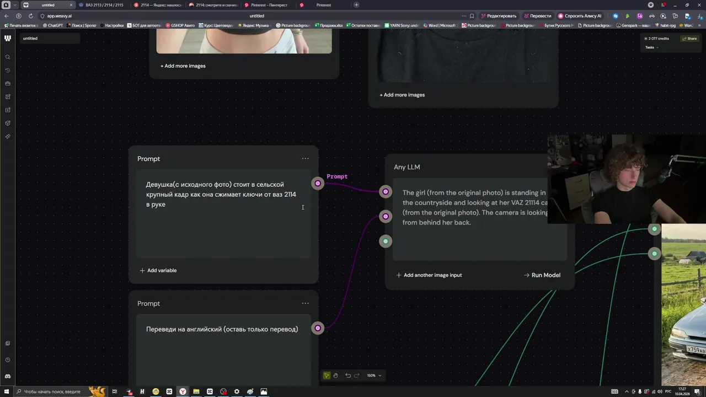The height and width of the screenshot is (397, 706).
Task: Open image models panel in sidebar
Action: point(8,96)
